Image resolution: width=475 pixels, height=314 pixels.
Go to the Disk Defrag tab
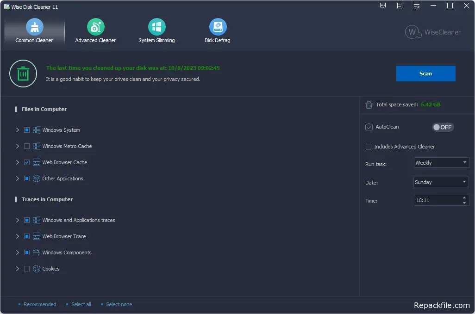coord(218,31)
